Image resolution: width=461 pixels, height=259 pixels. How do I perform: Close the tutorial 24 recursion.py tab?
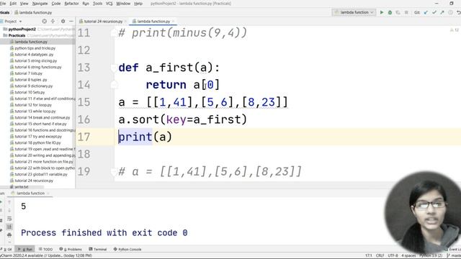pos(125,22)
